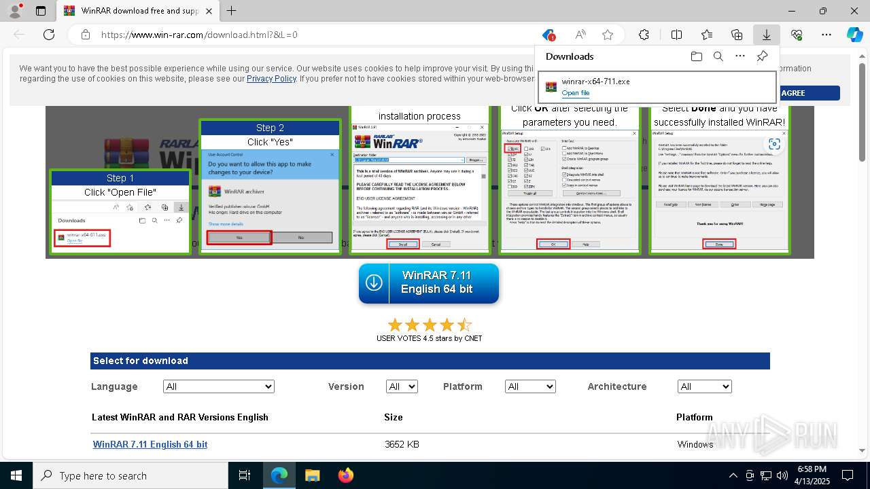870x489 pixels.
Task: Open more options in Downloads panel
Action: click(740, 56)
